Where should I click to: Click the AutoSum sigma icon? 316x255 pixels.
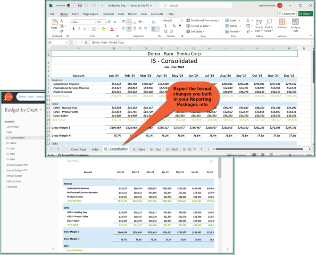tap(248, 20)
